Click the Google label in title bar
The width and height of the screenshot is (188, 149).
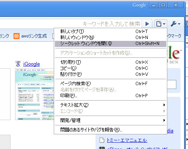(139, 5)
